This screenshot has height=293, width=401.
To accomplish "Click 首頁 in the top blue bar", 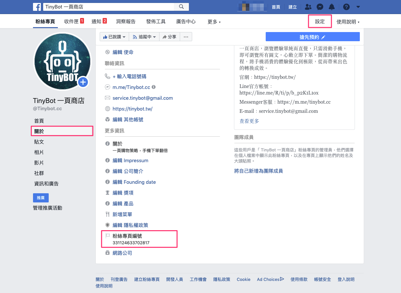I will [x=276, y=7].
